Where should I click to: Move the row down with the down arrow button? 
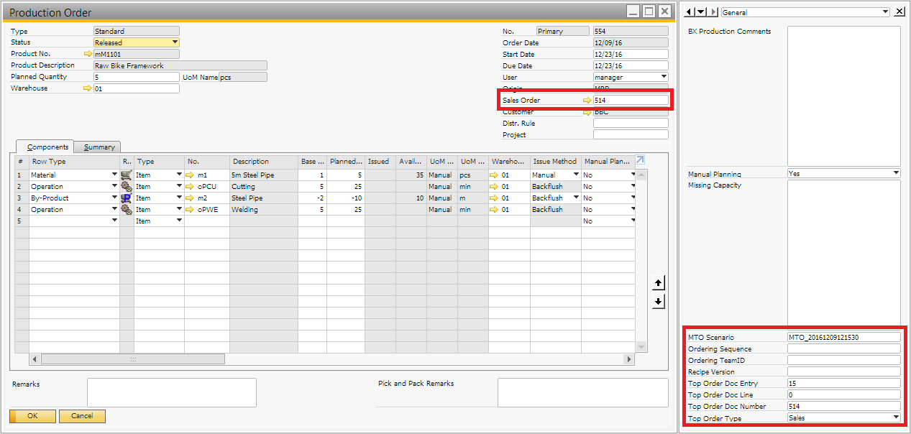[658, 302]
